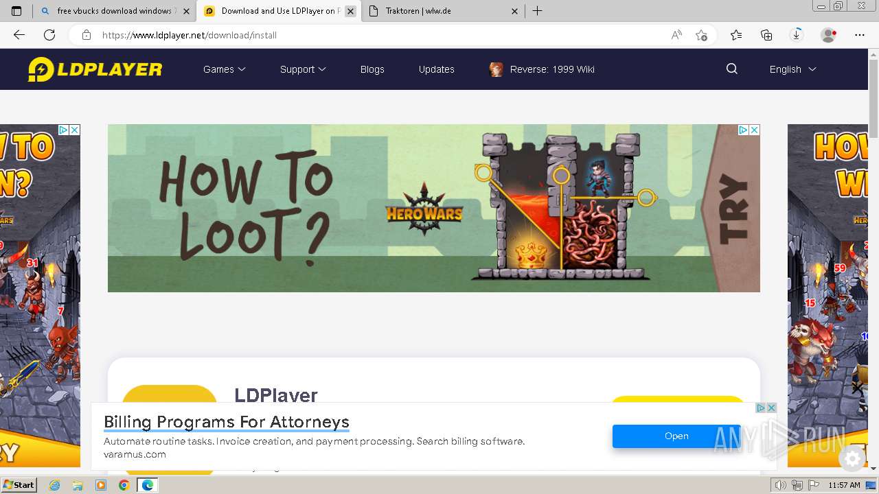Launch Chrome from taskbar
The height and width of the screenshot is (494, 879).
click(124, 485)
